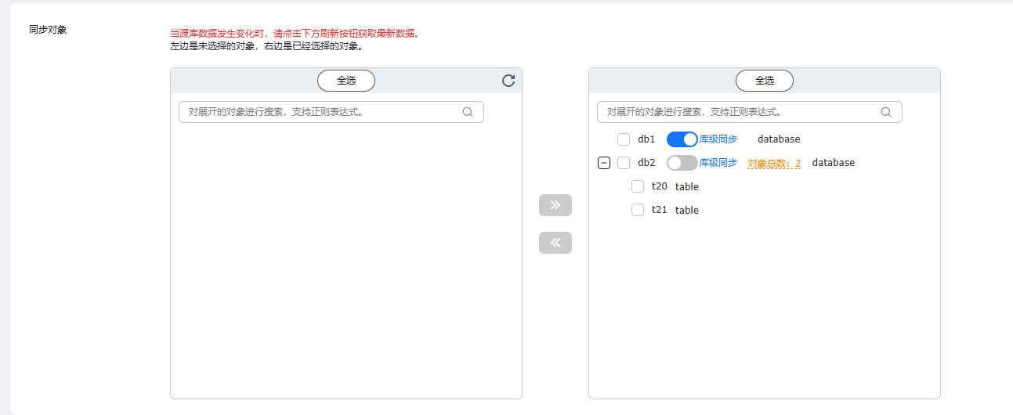Click the db1 database name
Viewport: 1013px width, 415px height.
pos(646,139)
